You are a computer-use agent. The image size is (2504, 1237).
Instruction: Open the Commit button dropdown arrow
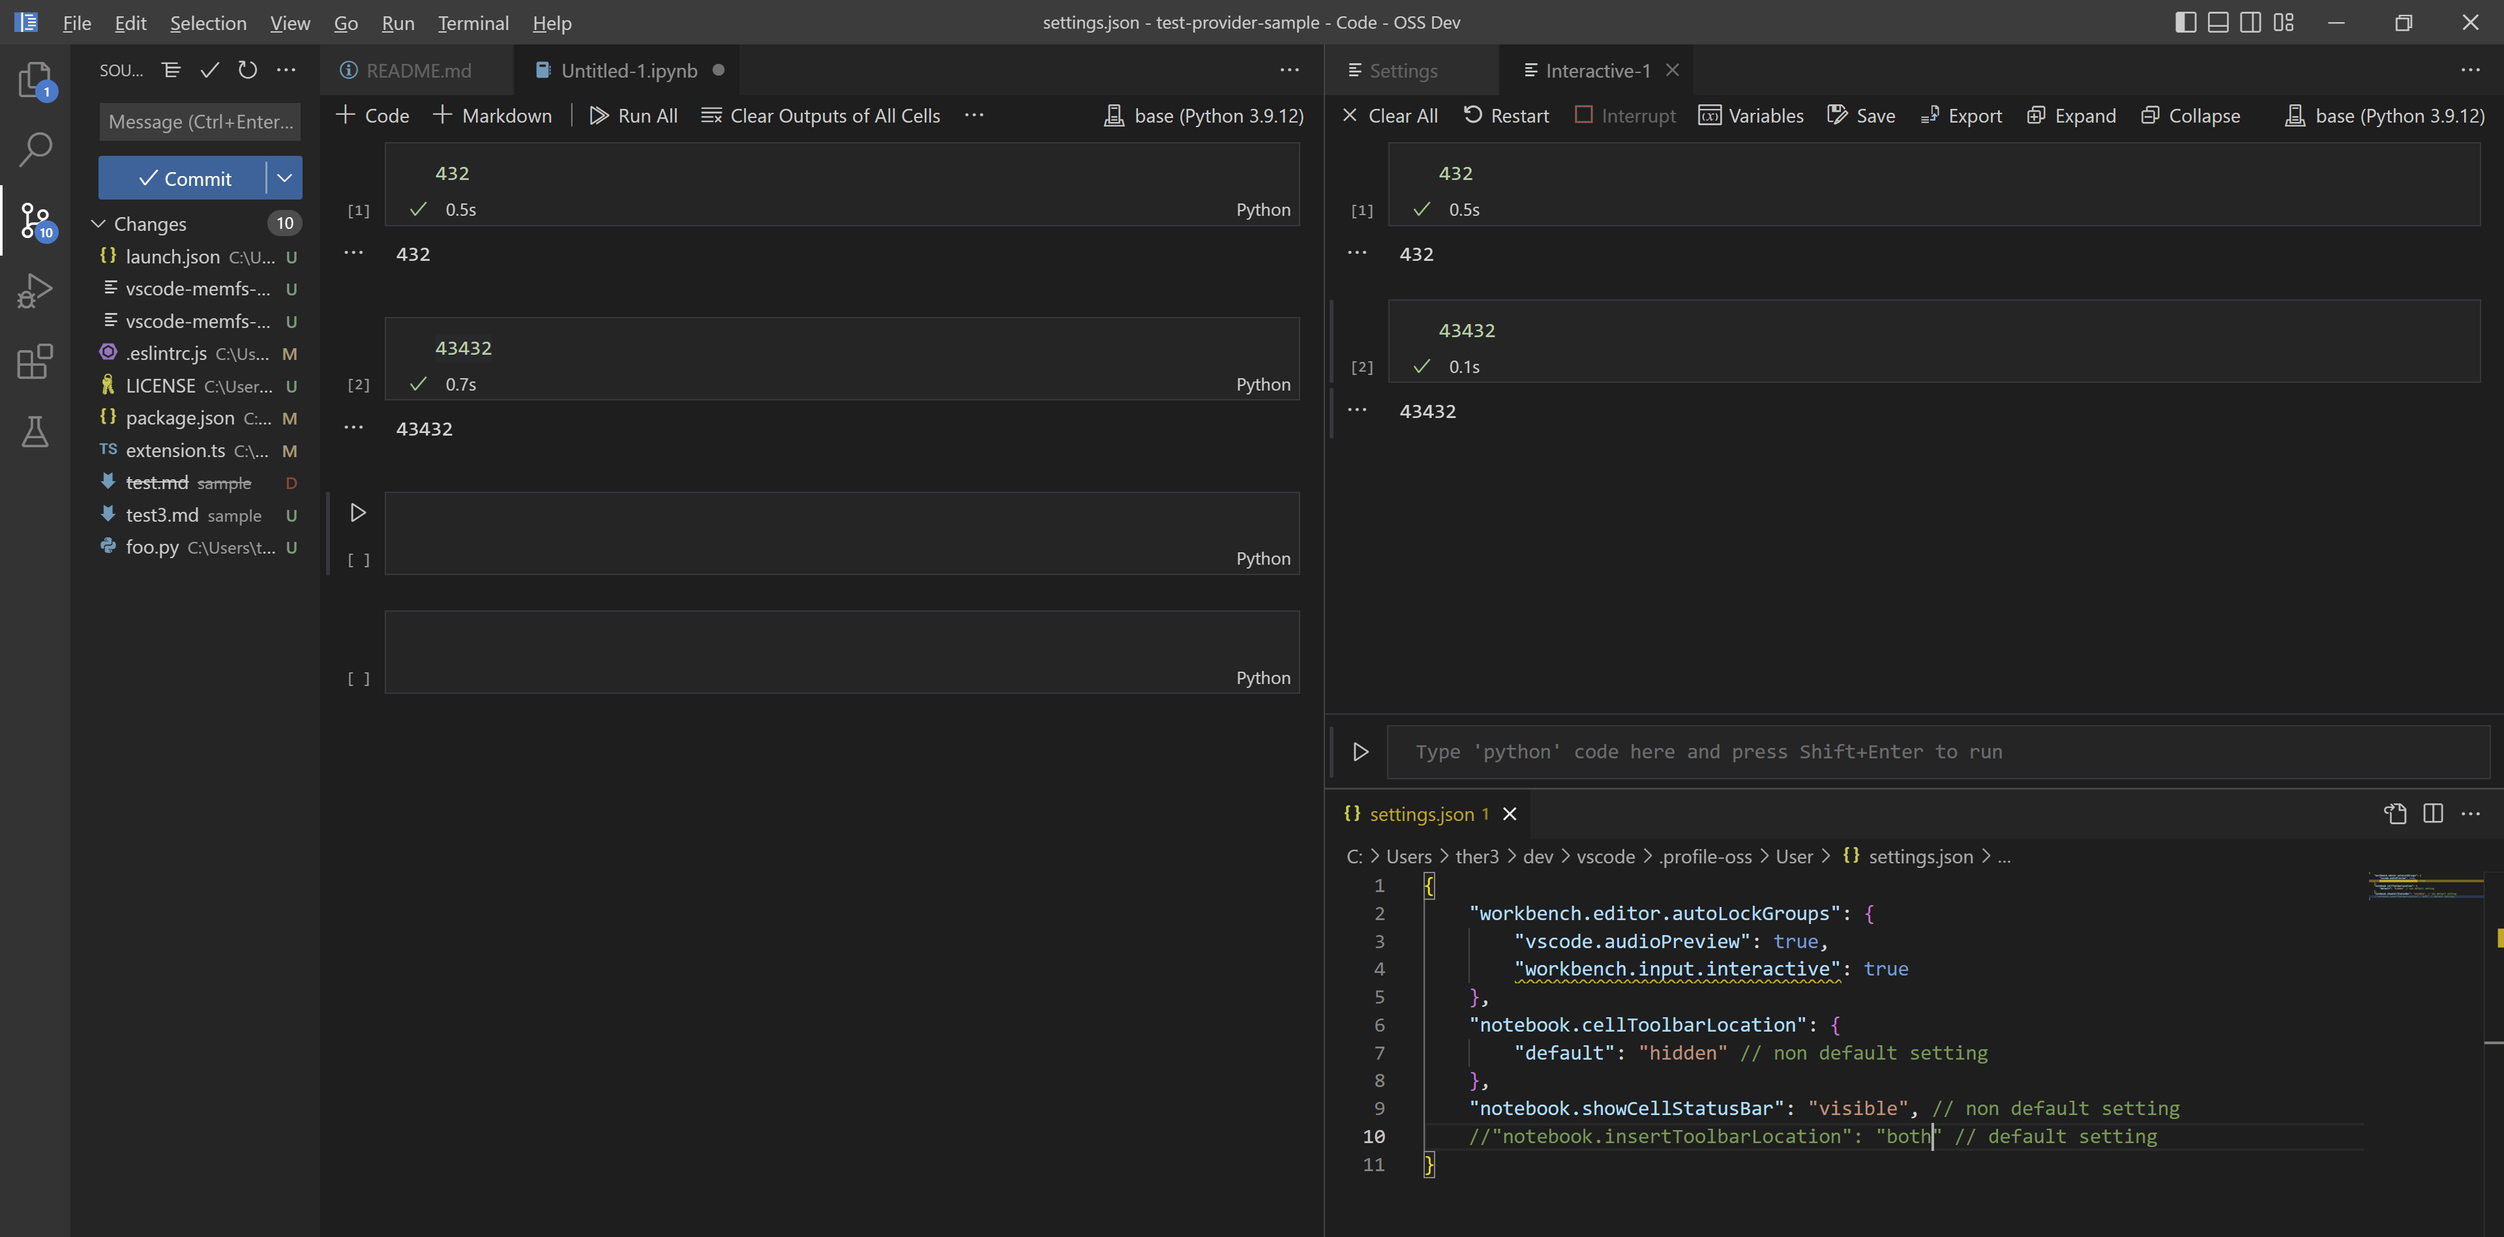coord(285,178)
